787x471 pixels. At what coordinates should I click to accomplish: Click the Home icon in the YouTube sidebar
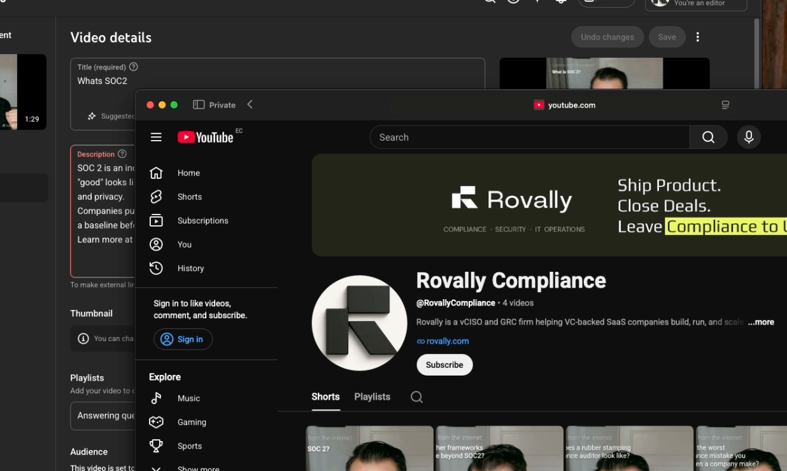(x=156, y=173)
